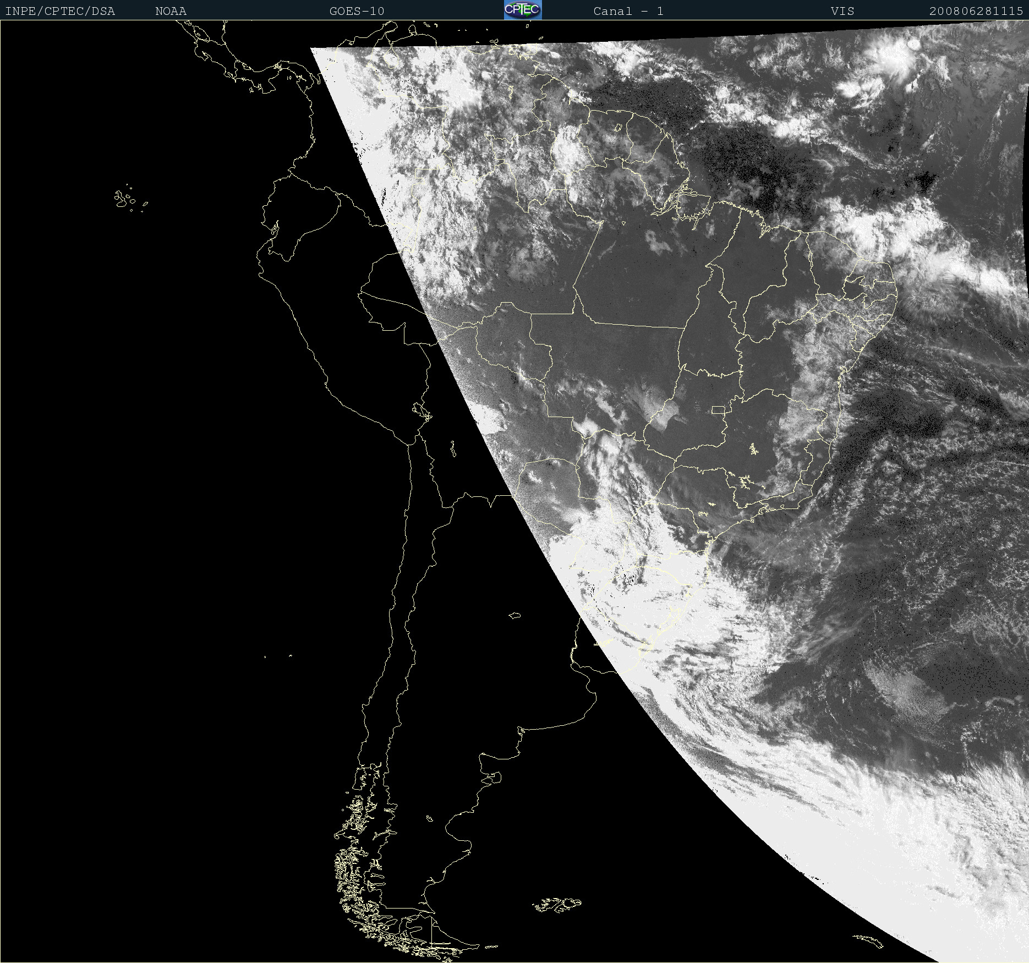Click the VIS channel label
The image size is (1029, 963).
click(842, 11)
